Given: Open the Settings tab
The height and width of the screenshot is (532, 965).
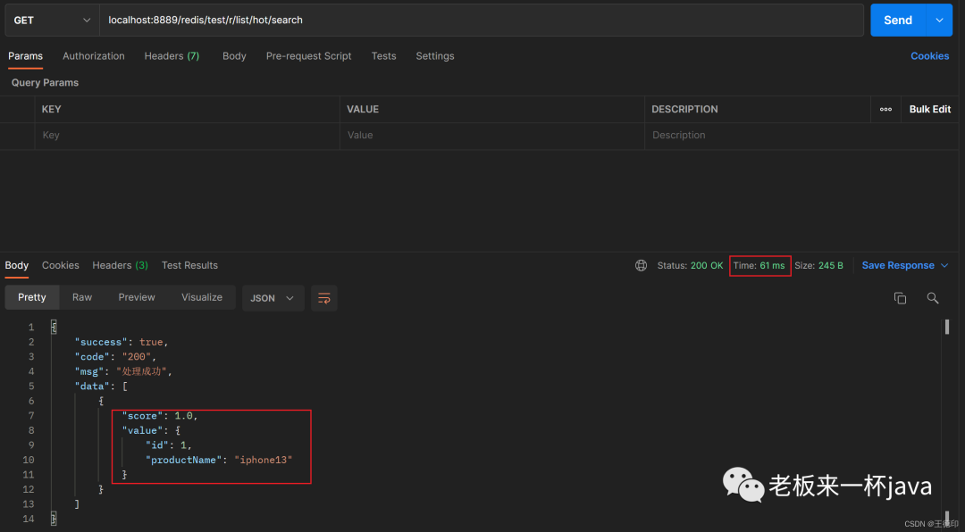Looking at the screenshot, I should 435,56.
